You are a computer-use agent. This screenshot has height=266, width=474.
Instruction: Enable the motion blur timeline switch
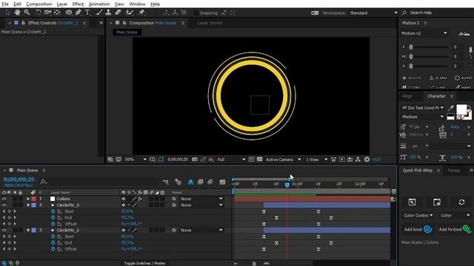[210, 182]
